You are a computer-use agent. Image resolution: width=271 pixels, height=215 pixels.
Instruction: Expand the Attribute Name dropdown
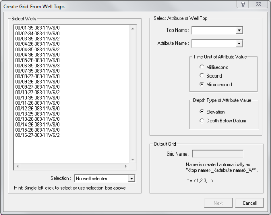click(x=239, y=43)
